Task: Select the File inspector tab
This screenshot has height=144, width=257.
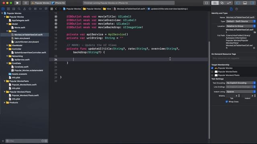Action: pos(231,9)
